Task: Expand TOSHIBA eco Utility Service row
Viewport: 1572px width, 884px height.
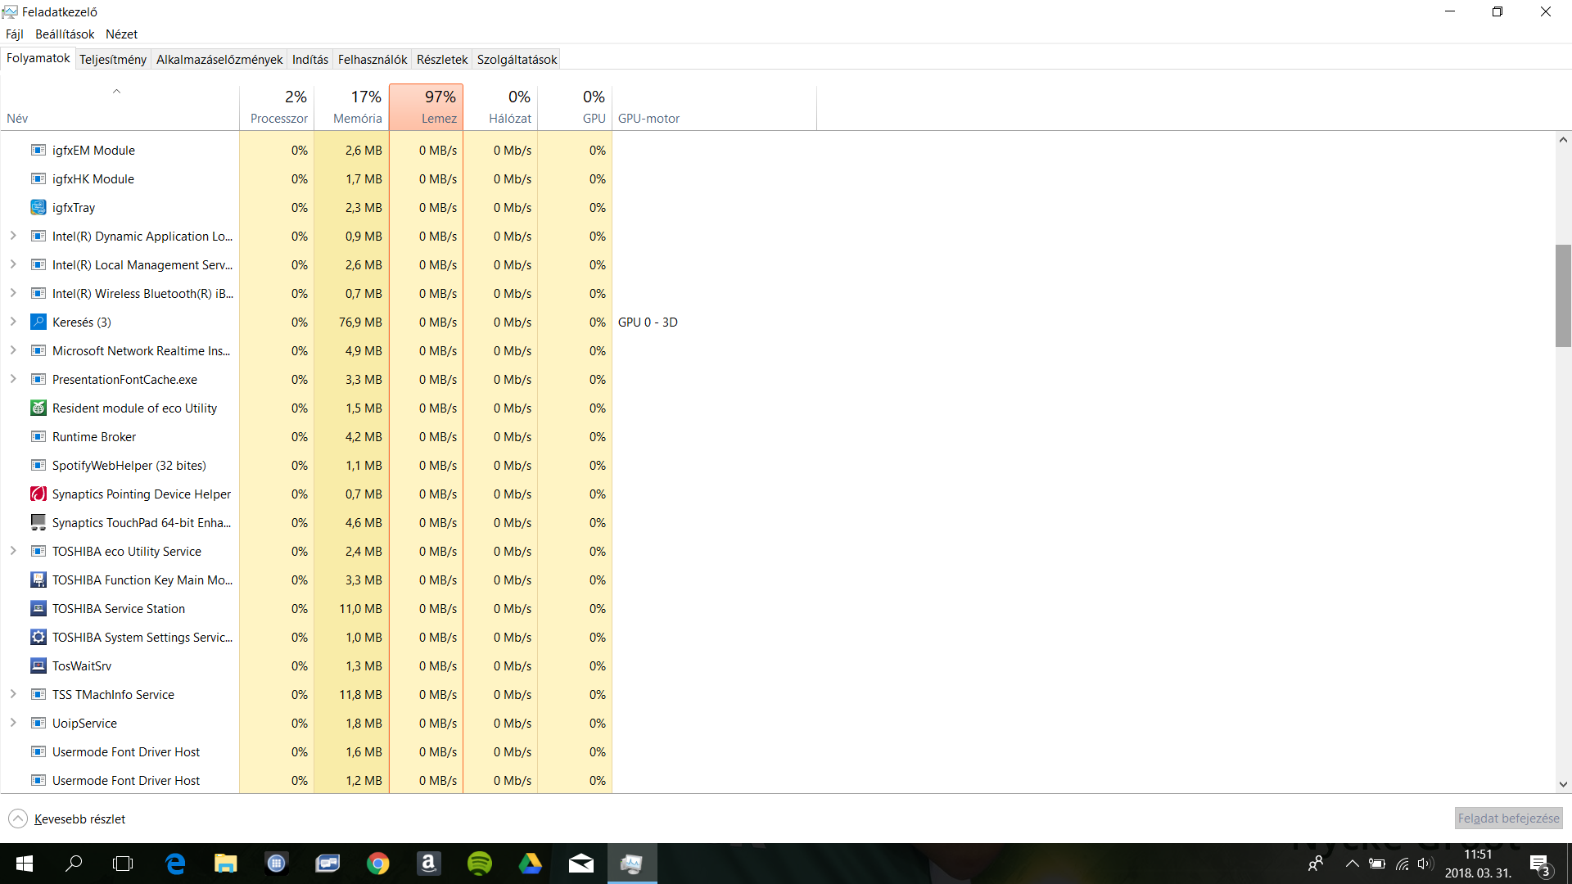Action: [13, 551]
